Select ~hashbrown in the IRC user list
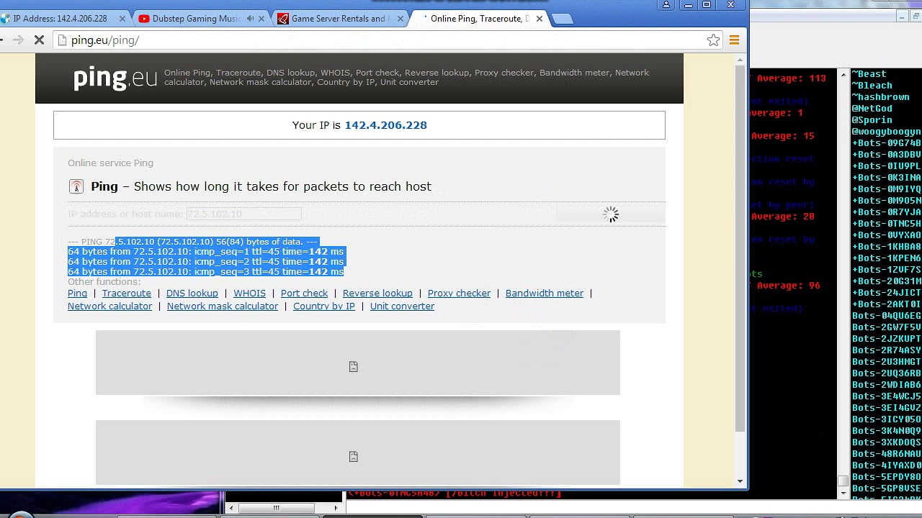 [881, 97]
